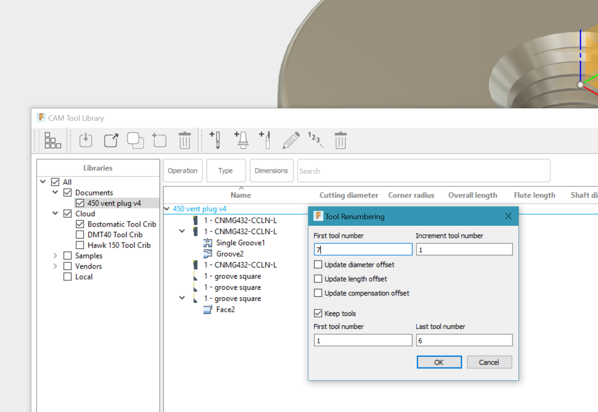
Task: Click the Renumber tools 123 icon
Action: tap(315, 140)
